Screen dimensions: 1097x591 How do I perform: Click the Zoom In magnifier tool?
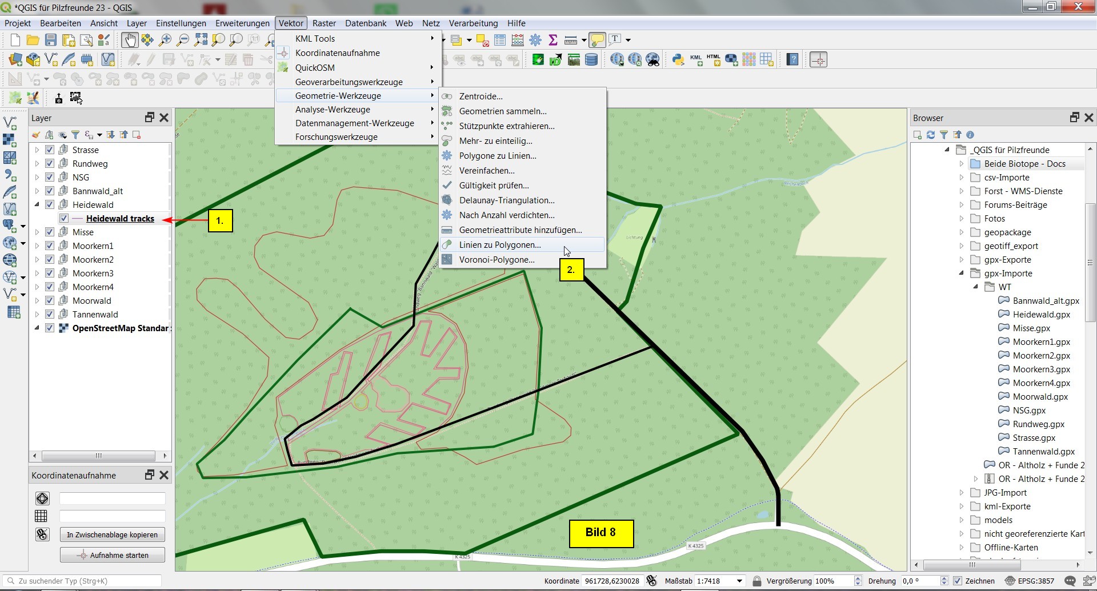[165, 40]
